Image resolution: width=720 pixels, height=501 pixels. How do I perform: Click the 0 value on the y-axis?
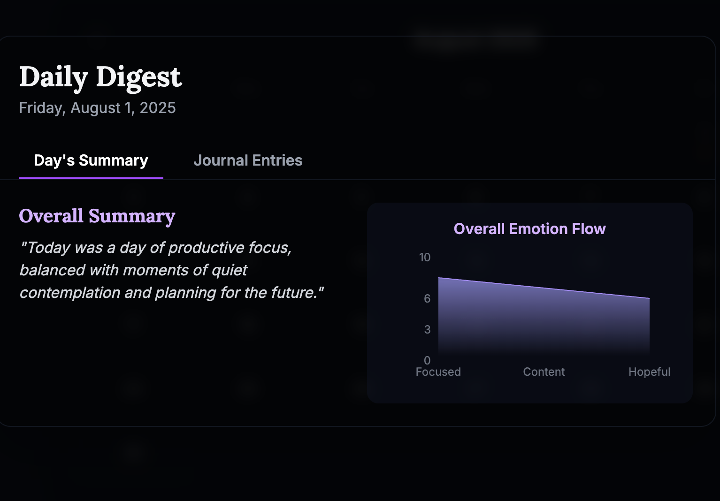pyautogui.click(x=427, y=360)
